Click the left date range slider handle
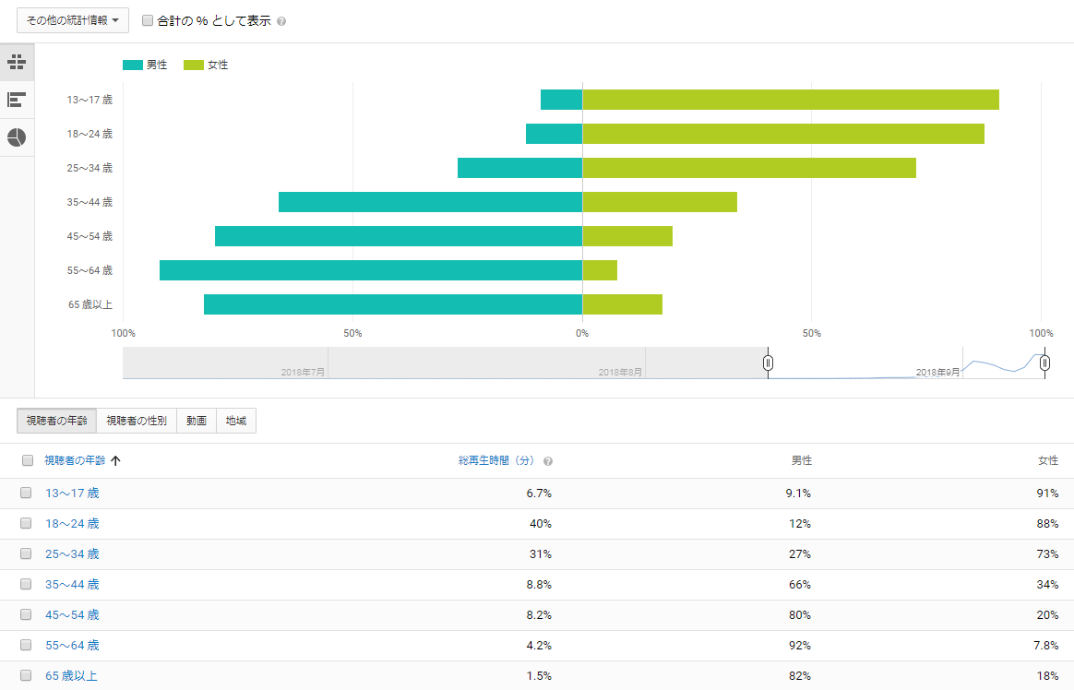The image size is (1074, 690). tap(768, 363)
